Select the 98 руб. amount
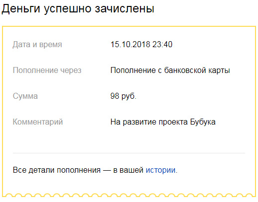258x202 pixels. pos(124,96)
